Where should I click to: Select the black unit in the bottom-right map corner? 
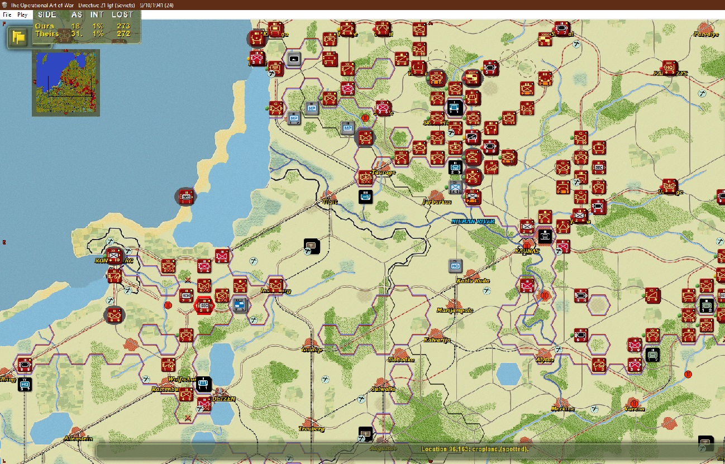point(706,443)
